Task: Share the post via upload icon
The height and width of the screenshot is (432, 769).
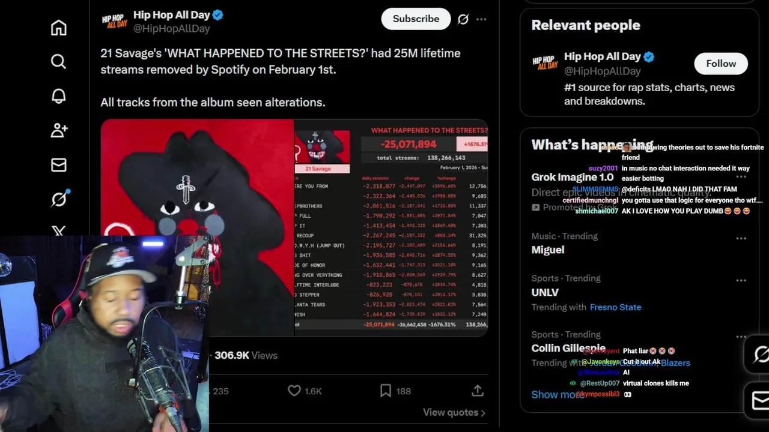Action: [x=478, y=391]
